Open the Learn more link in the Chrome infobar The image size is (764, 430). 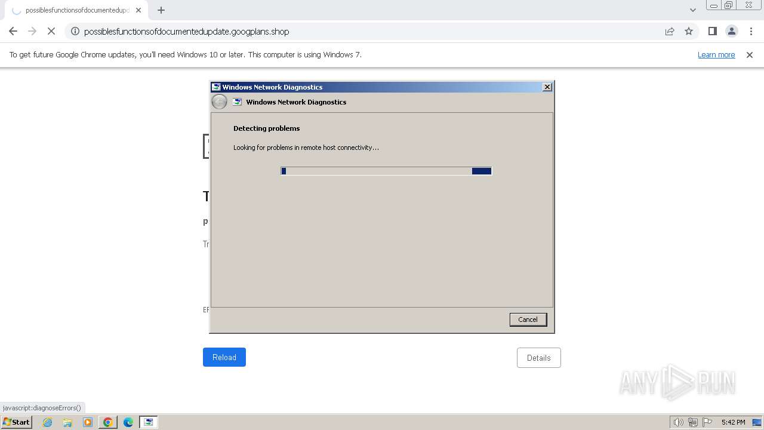click(716, 54)
